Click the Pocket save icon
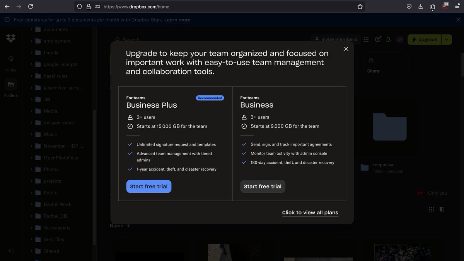 point(409,7)
